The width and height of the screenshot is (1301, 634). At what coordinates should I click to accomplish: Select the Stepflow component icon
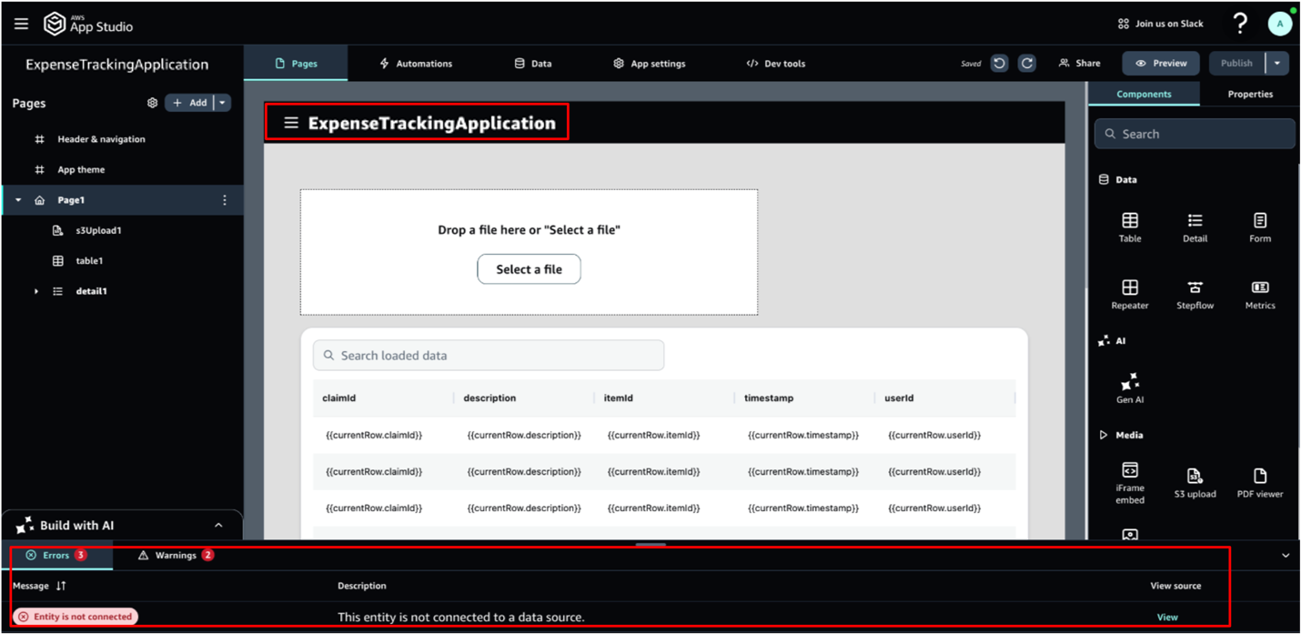1195,287
